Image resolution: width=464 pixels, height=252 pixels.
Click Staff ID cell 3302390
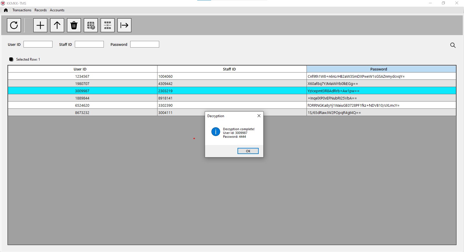coord(232,105)
